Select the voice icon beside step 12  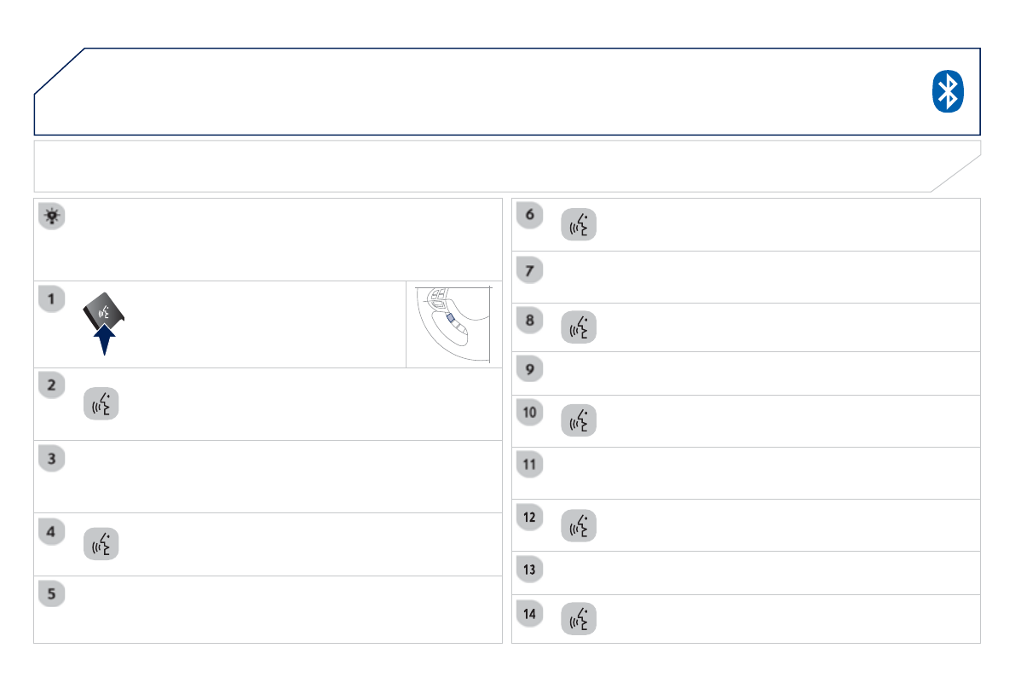point(579,526)
